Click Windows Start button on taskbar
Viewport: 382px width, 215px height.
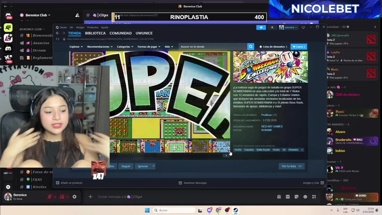point(147,210)
